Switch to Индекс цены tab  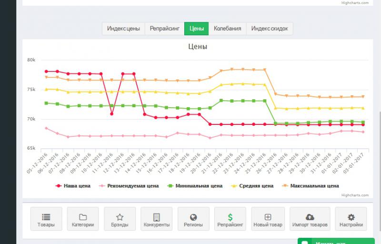coord(123,29)
